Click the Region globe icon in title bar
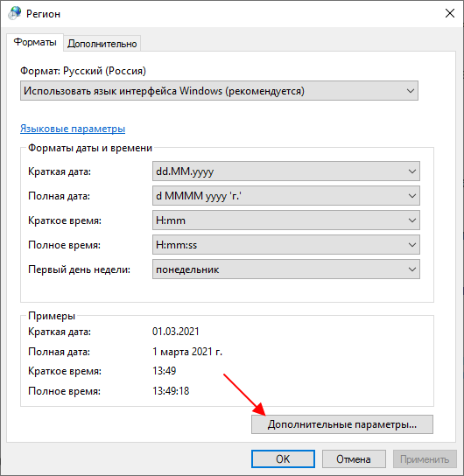This screenshot has height=476, width=464. 14,14
